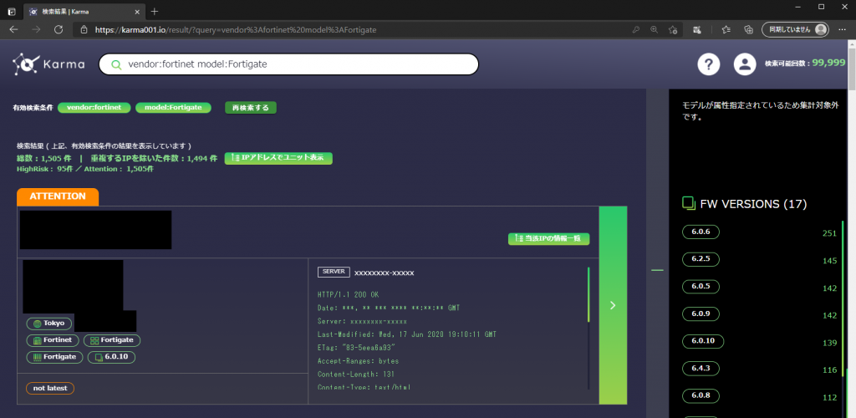Open the help question mark icon
The height and width of the screenshot is (418, 856).
709,64
